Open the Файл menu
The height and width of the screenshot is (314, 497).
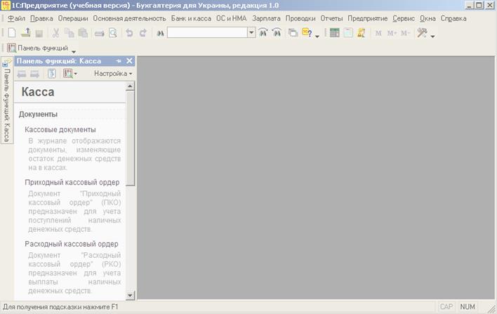click(16, 18)
